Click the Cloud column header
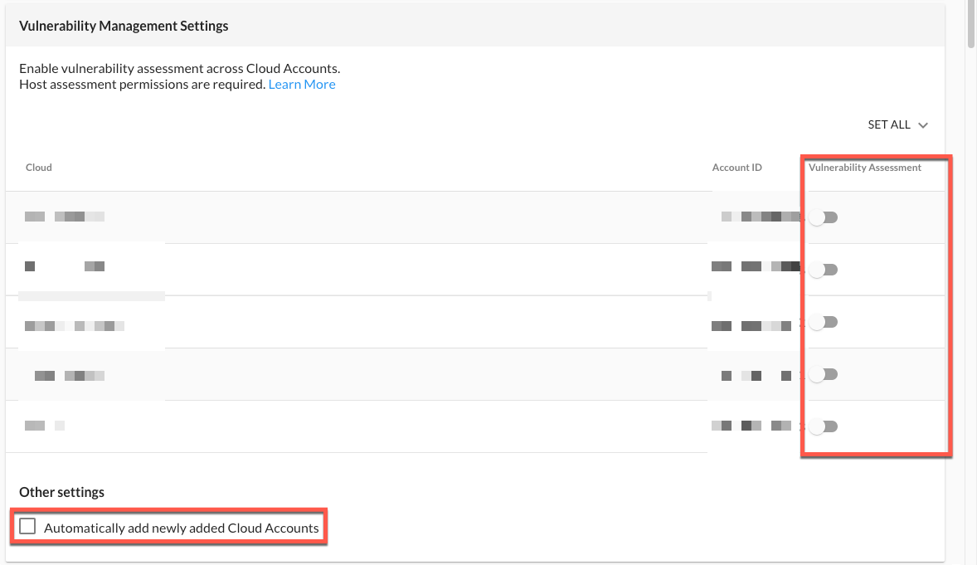Viewport: 977px width, 565px height. [39, 167]
